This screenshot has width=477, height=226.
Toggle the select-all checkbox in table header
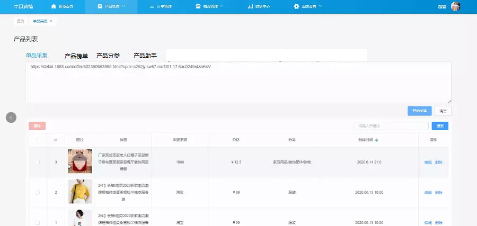point(38,140)
